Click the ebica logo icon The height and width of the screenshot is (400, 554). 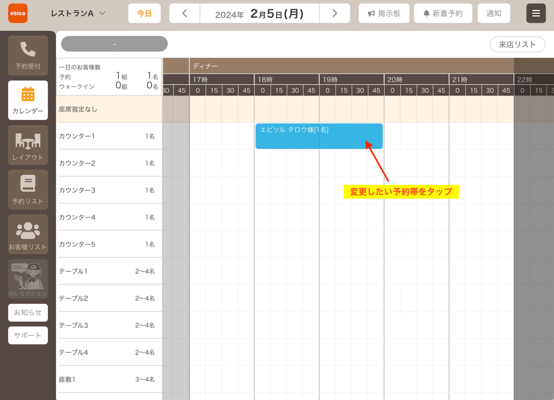(x=18, y=13)
